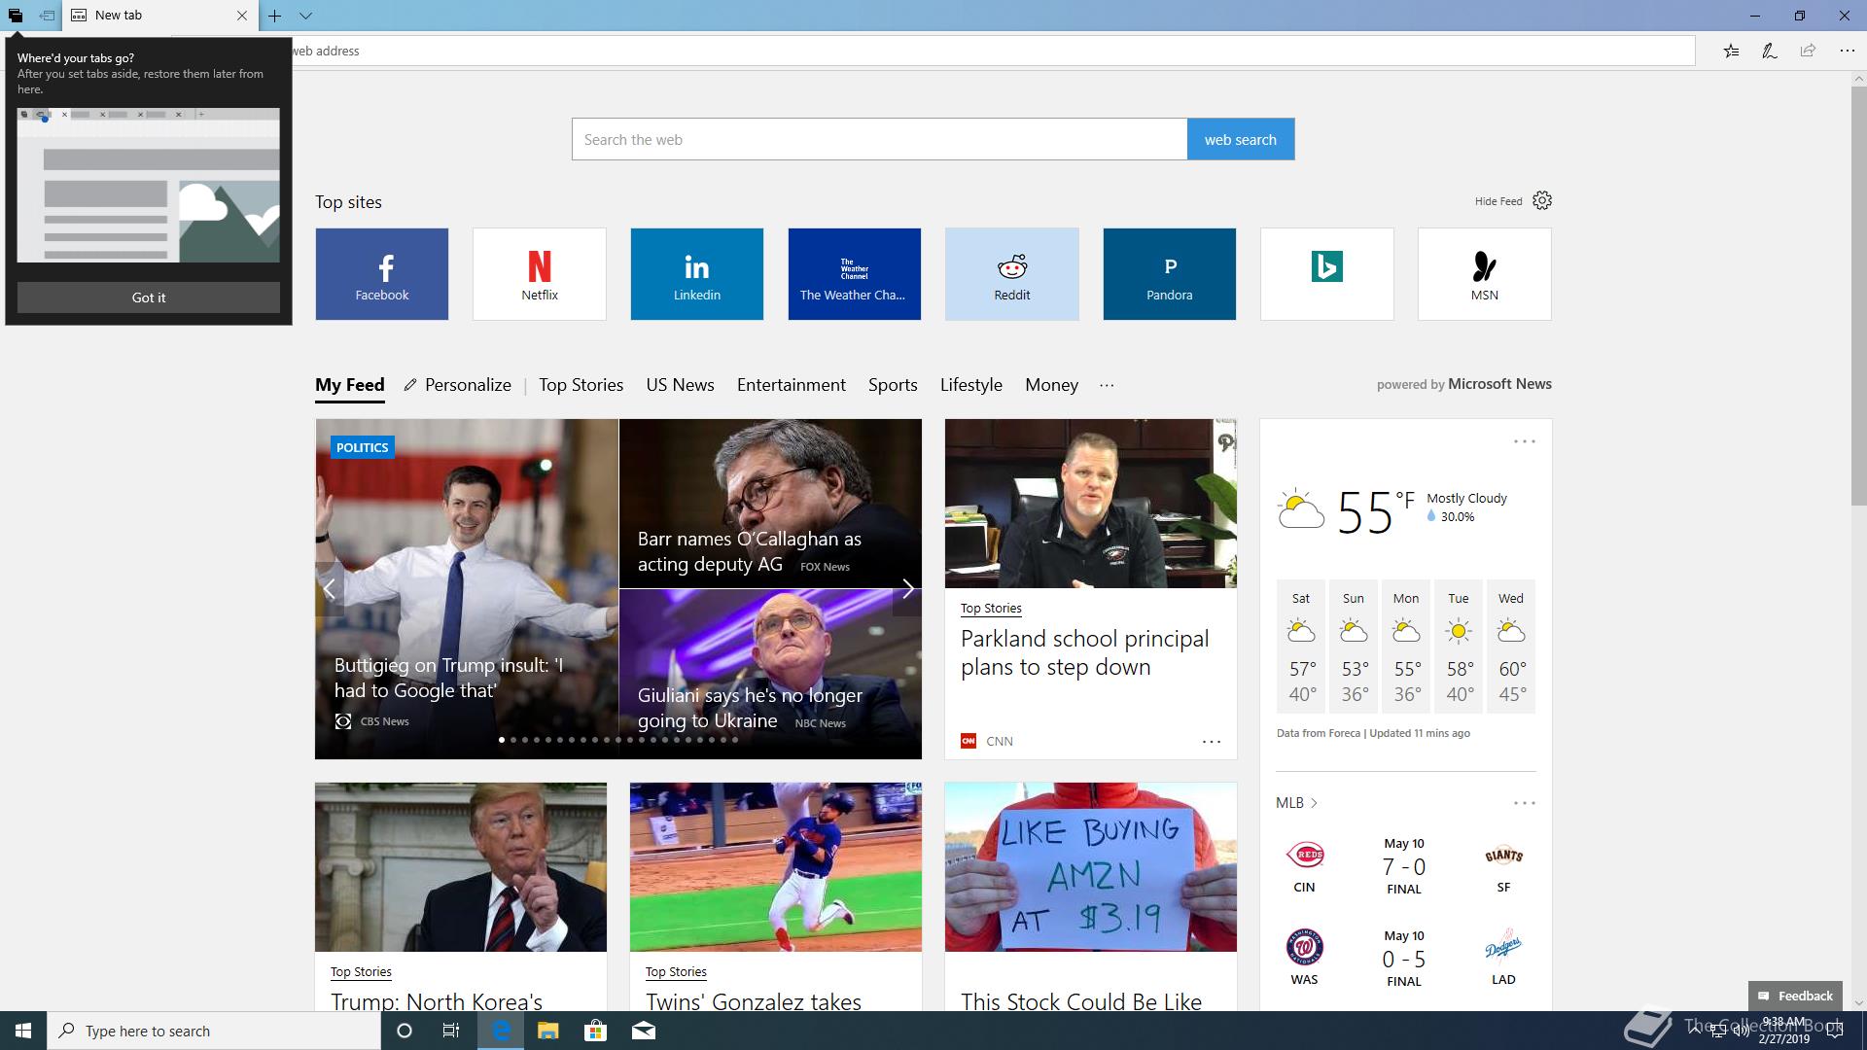Open Linkedin top site tile
Viewport: 1867px width, 1050px height.
[697, 274]
